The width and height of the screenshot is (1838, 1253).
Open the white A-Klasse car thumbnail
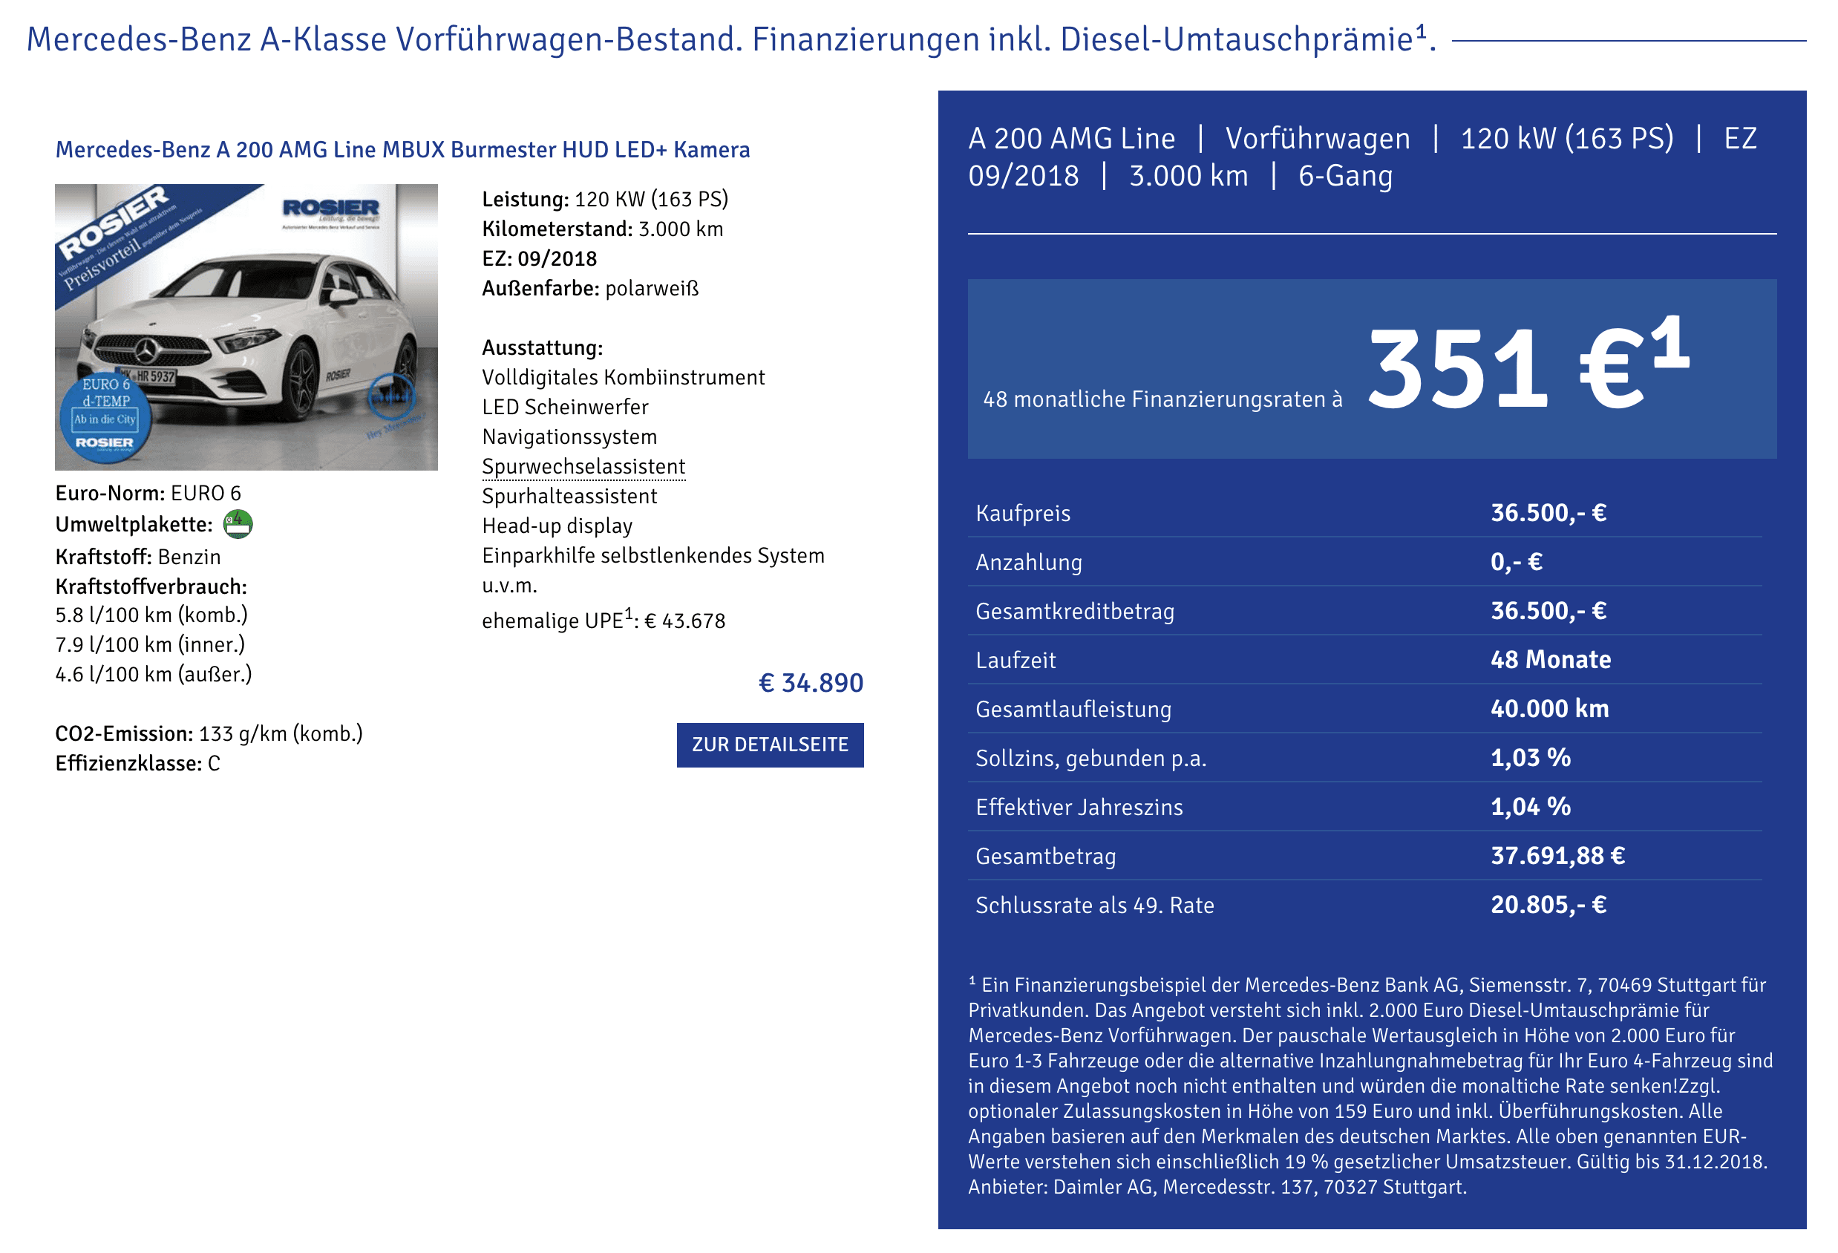(x=246, y=327)
